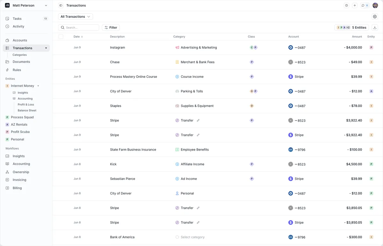Image resolution: width=383 pixels, height=246 pixels.
Task: Download transactions with the export icon
Action: (x=375, y=27)
